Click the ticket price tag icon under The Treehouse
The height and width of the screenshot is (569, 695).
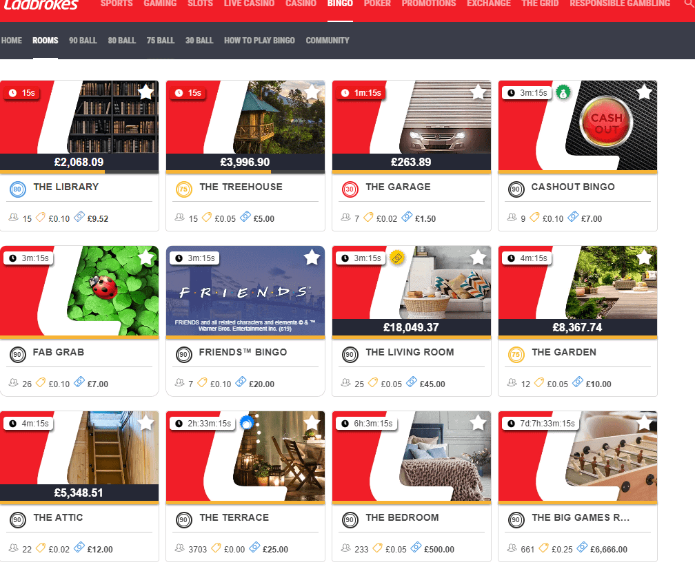tap(207, 218)
